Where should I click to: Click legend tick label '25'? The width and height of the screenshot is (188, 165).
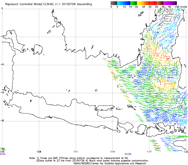144,7
